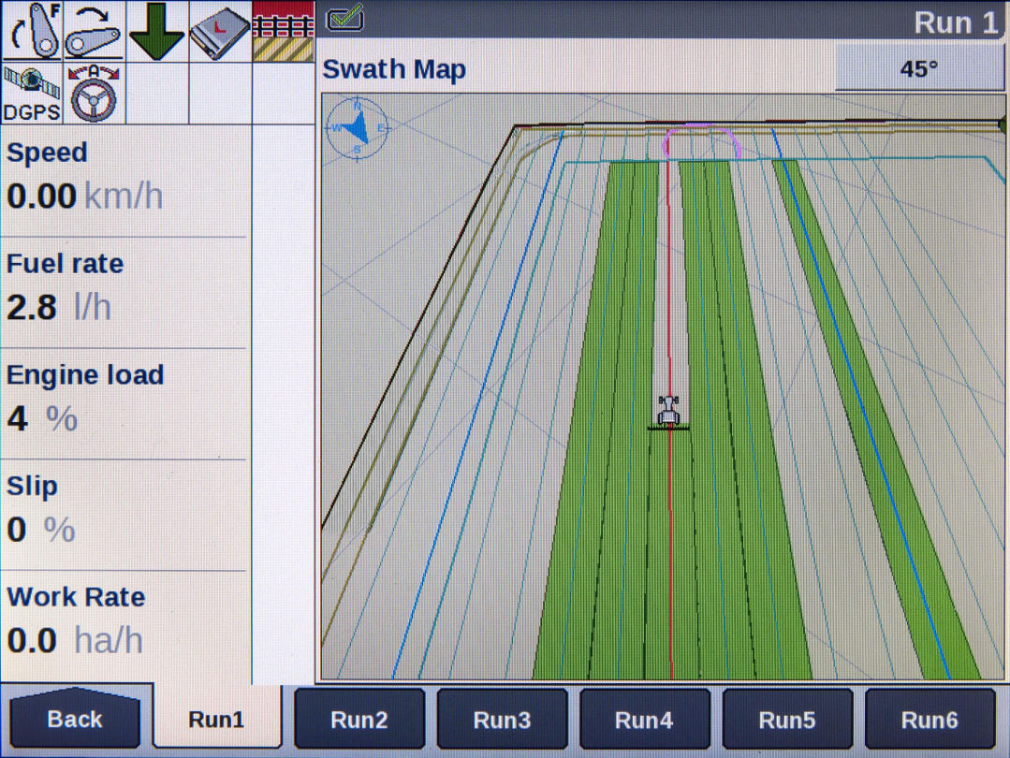This screenshot has width=1010, height=758.
Task: Select the active Run1 tab
Action: tap(217, 720)
